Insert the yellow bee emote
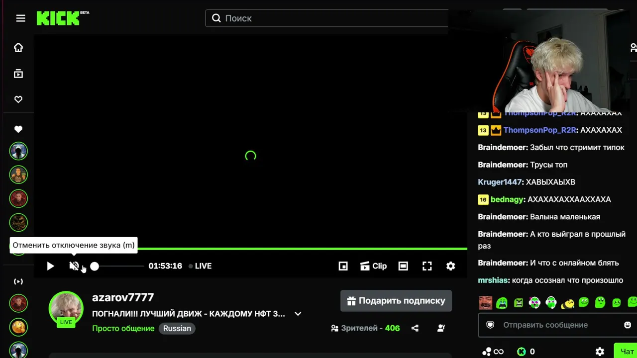This screenshot has width=637, height=358. 567,302
